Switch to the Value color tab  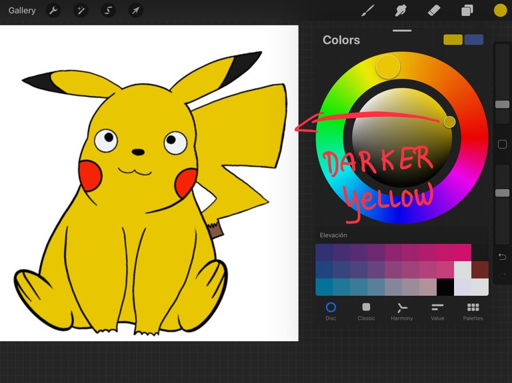coord(437,311)
